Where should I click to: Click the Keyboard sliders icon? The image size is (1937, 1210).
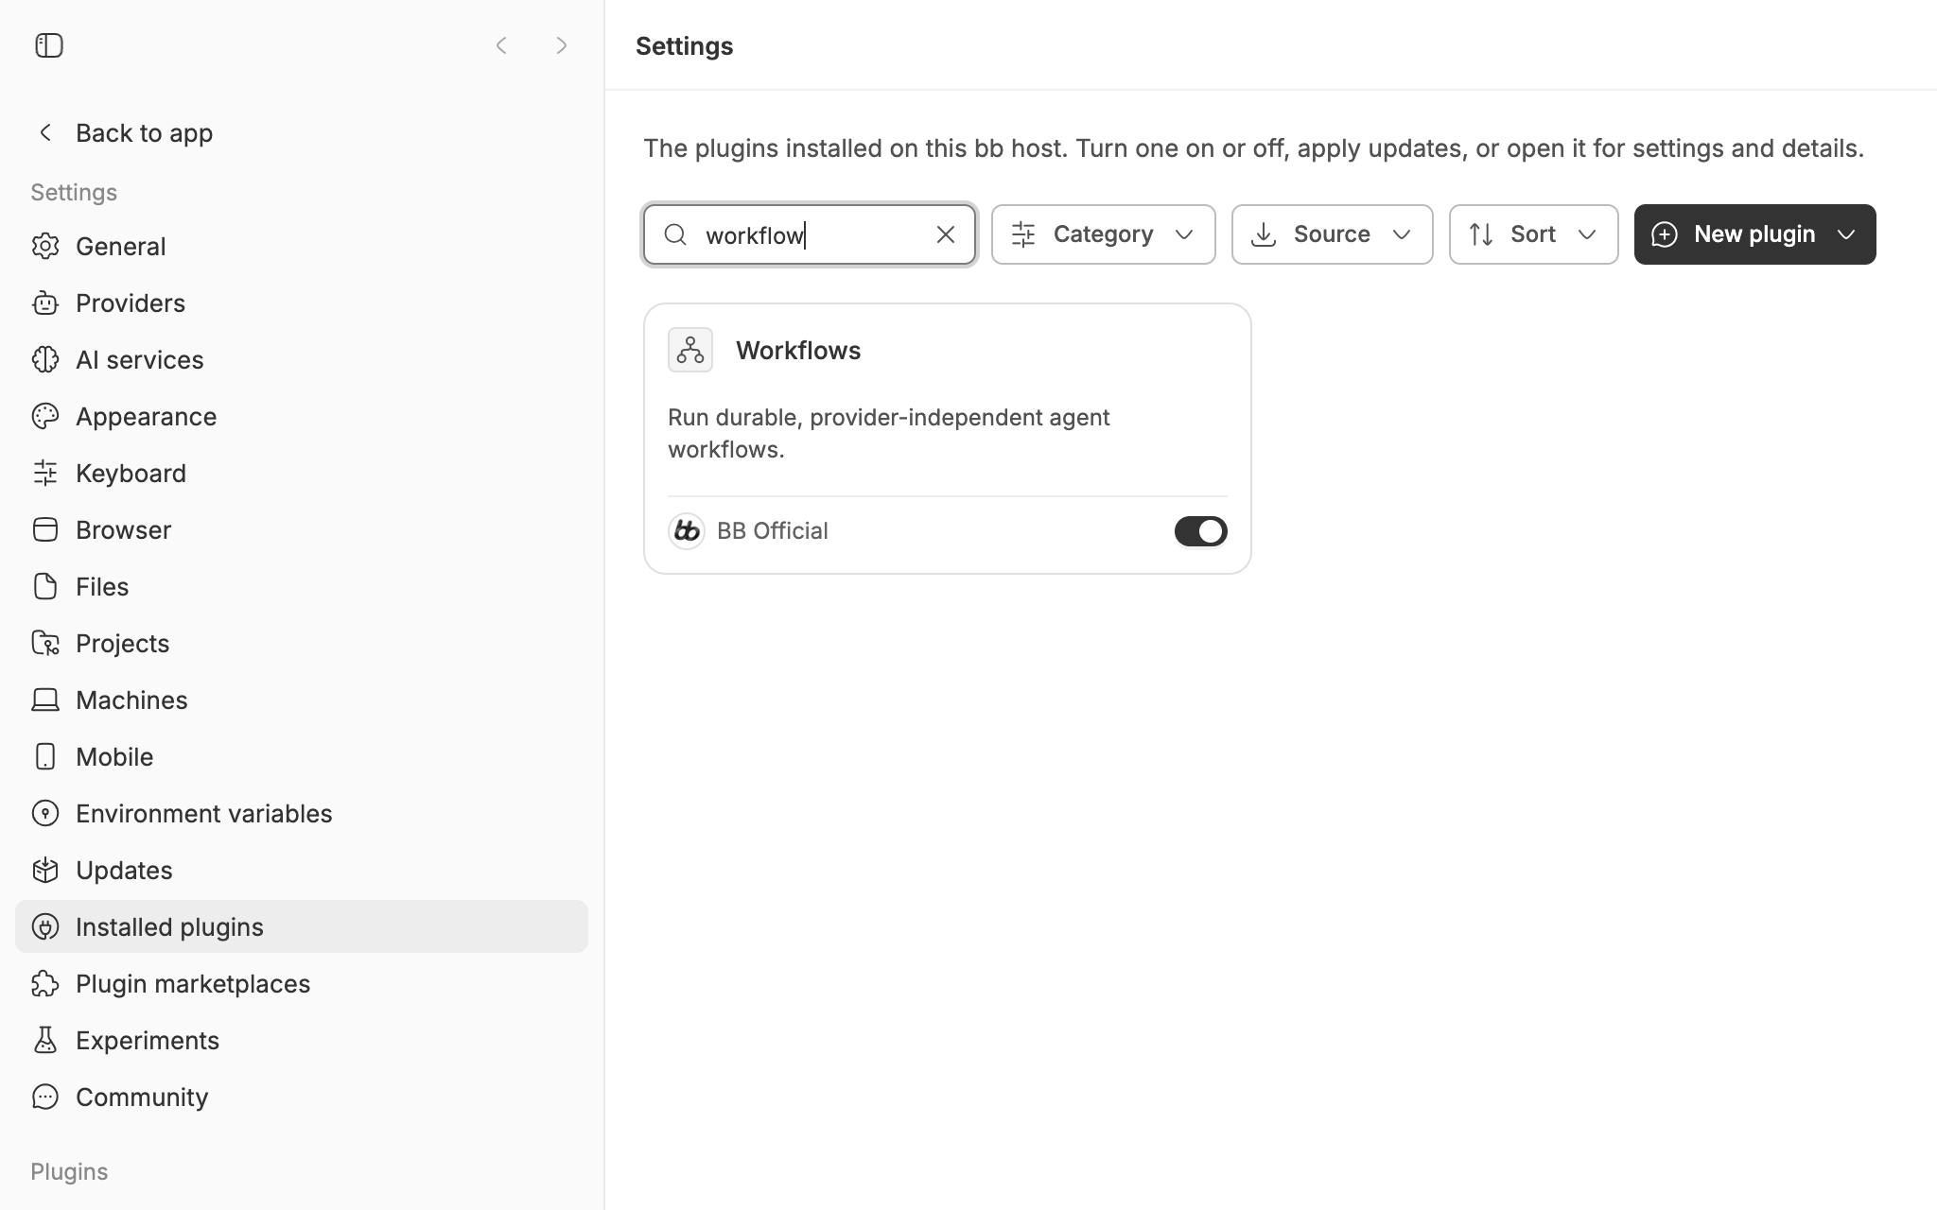[45, 473]
